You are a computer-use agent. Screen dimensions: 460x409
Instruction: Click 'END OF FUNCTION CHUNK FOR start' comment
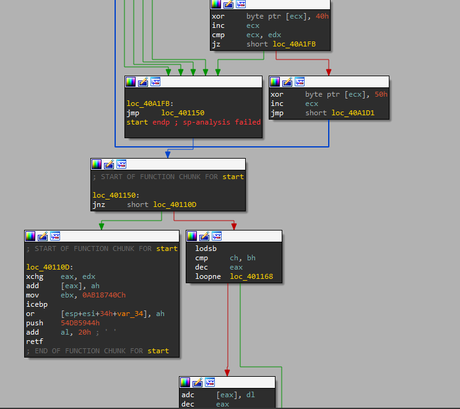click(98, 351)
